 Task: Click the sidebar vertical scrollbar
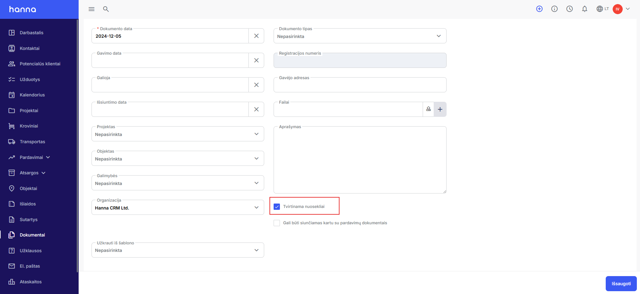coord(77,146)
